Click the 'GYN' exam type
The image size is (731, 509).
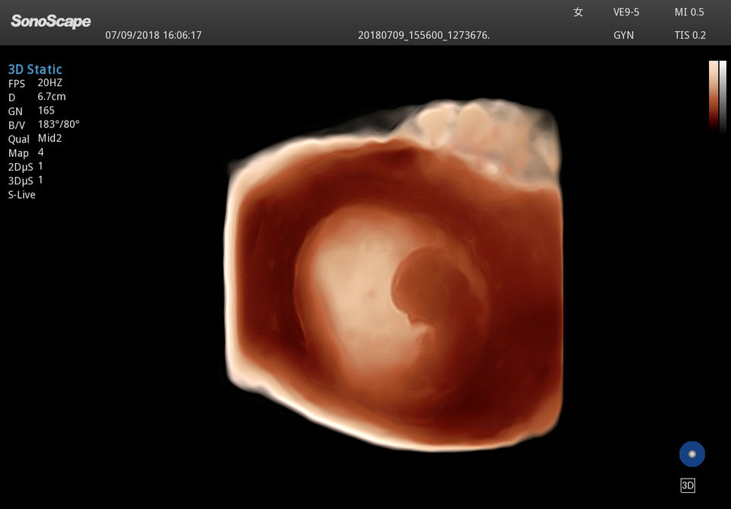click(624, 36)
